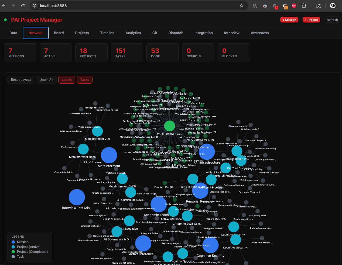Click the + Mission button
The height and width of the screenshot is (265, 342).
[289, 20]
